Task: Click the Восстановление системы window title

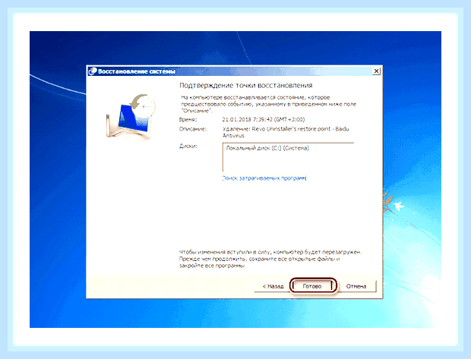Action: tap(137, 71)
